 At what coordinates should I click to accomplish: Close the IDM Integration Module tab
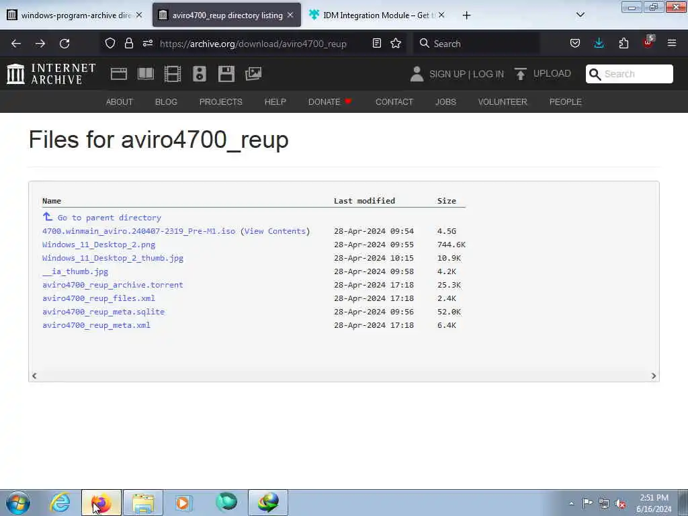click(x=441, y=15)
